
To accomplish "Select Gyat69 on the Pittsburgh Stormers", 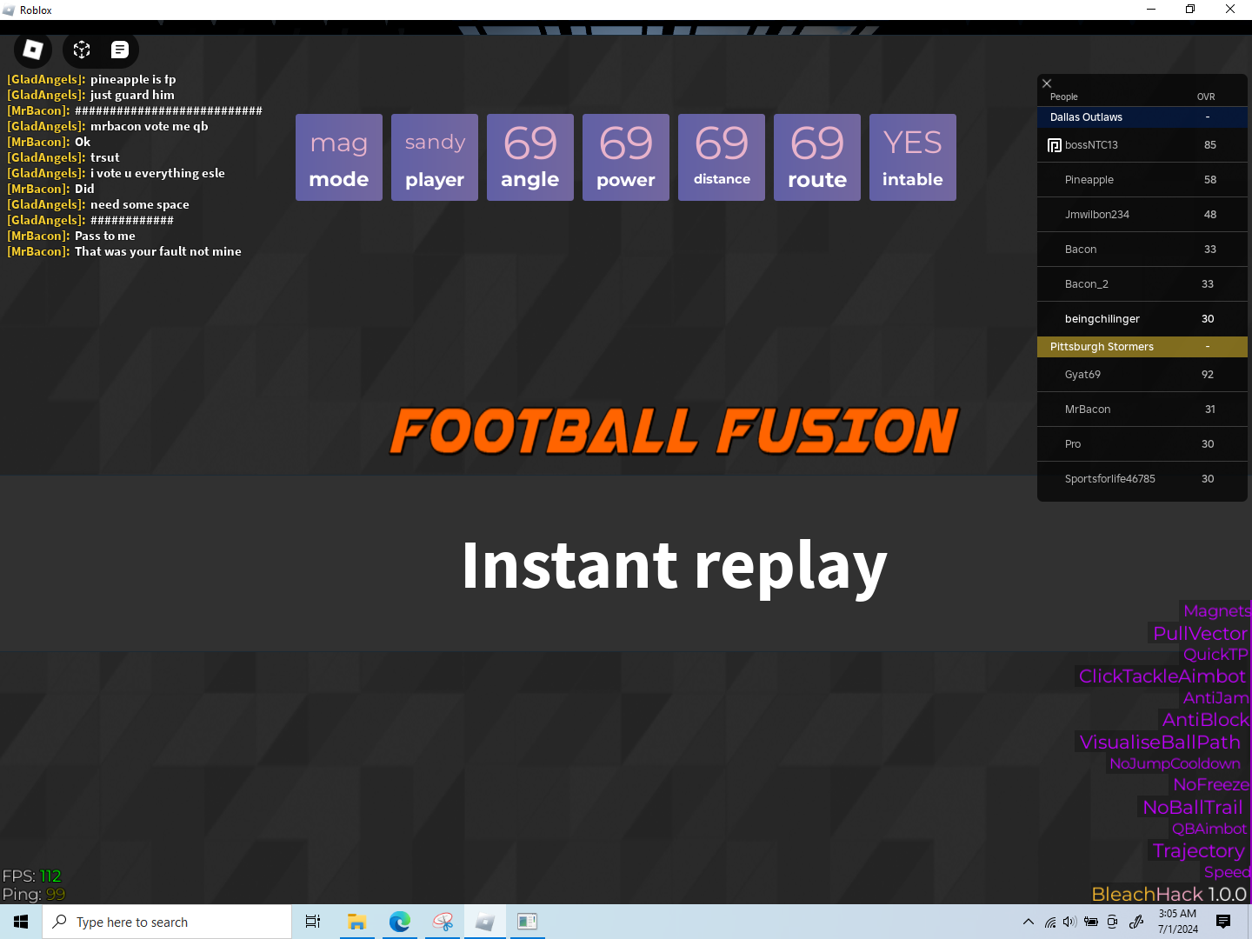I will click(x=1142, y=375).
